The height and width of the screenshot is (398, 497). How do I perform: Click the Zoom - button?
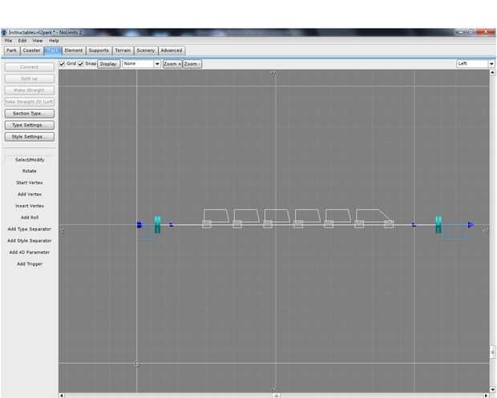point(192,64)
